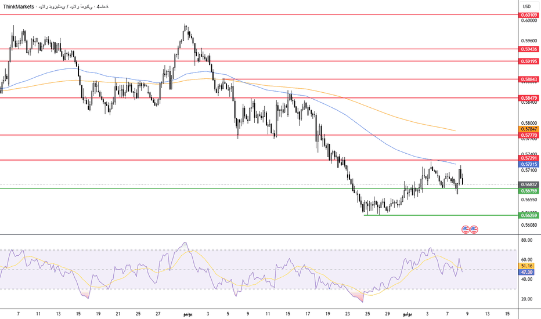The width and height of the screenshot is (541, 319).
Task: Select the orange 0.57847 moving average label
Action: tap(529, 129)
